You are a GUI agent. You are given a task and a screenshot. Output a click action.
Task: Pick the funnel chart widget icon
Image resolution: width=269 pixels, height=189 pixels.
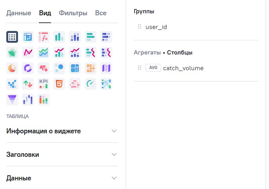click(12, 100)
